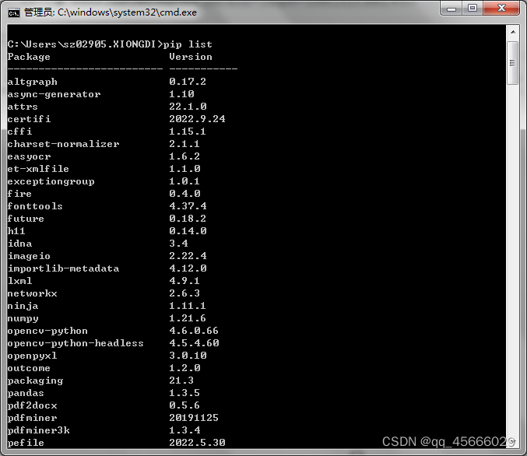Minimize the cmd.exe window
527x456 pixels.
click(x=451, y=9)
